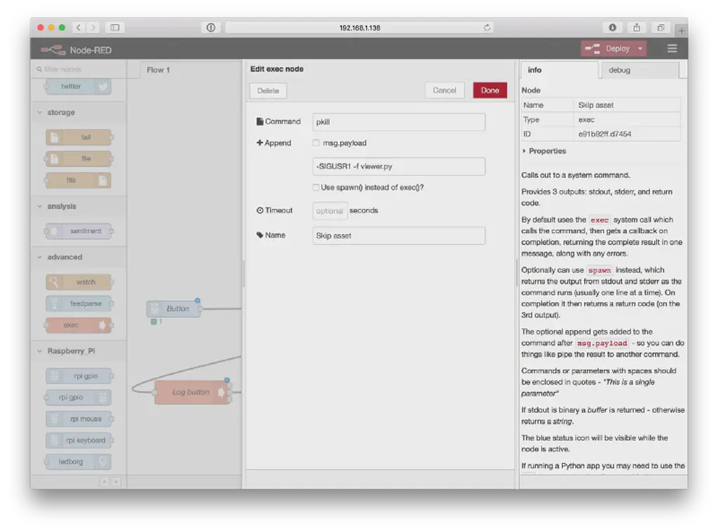Select the sentiment analysis node
Image resolution: width=718 pixels, height=532 pixels.
tap(79, 231)
